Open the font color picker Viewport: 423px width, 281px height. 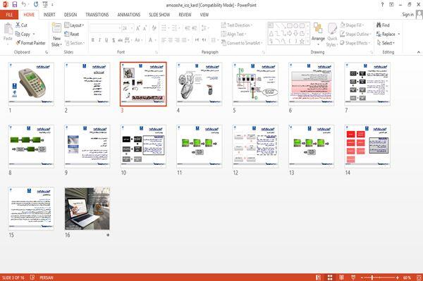tap(152, 40)
